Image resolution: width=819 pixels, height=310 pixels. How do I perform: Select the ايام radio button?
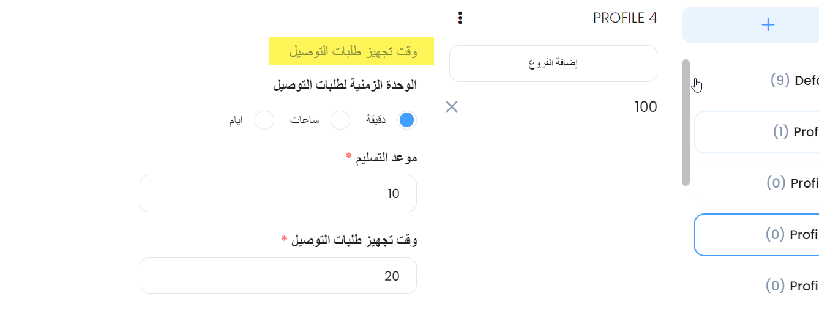coord(264,120)
